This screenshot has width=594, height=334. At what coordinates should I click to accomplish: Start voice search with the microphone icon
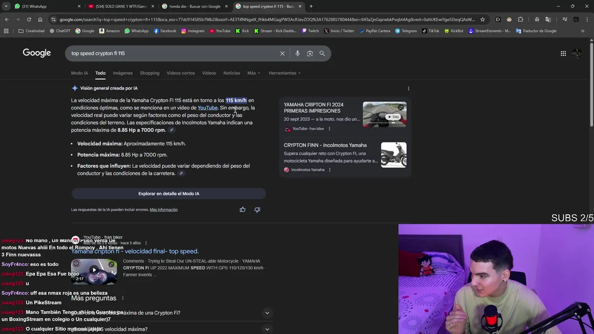tap(297, 53)
